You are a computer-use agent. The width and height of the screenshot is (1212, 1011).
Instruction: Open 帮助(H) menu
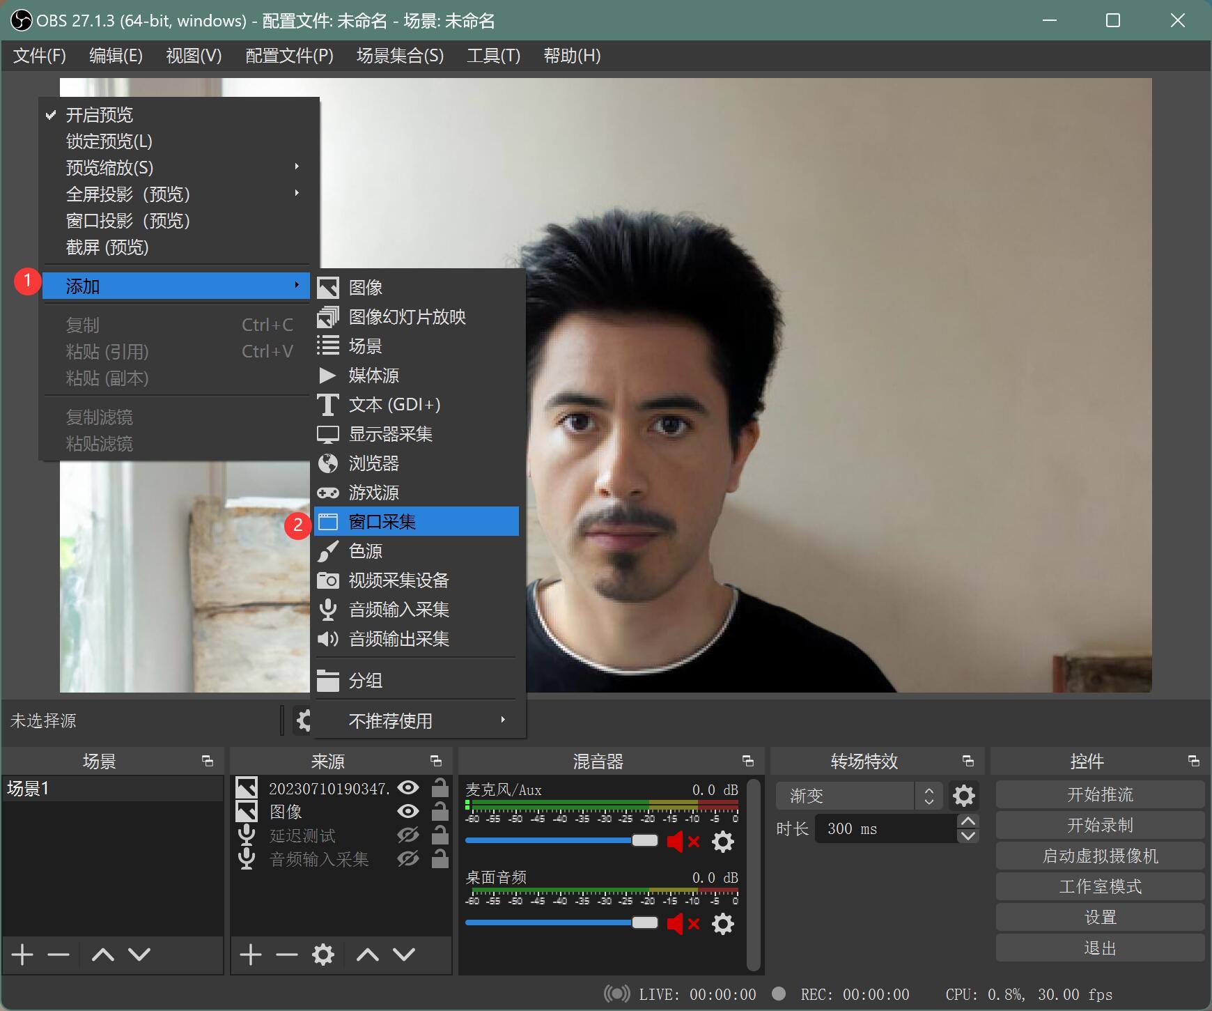pos(572,56)
